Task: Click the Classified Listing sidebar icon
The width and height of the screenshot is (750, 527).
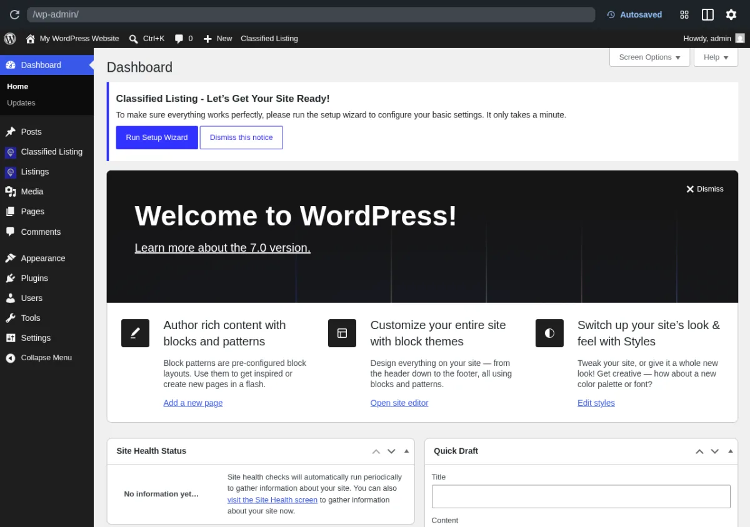Action: pos(11,152)
